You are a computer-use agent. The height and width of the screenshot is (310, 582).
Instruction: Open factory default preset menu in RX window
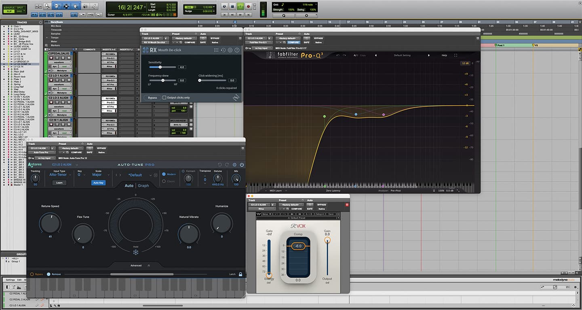pyautogui.click(x=184, y=38)
